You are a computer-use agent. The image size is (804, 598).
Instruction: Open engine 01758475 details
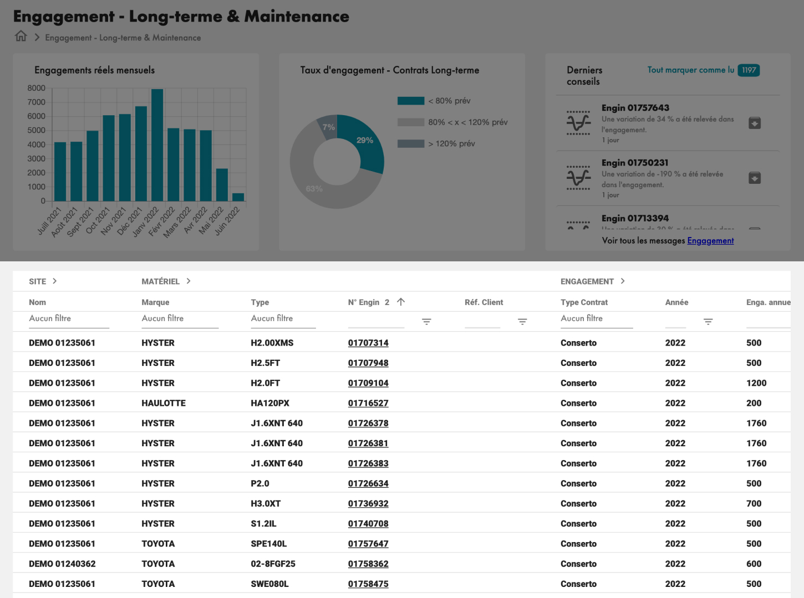[x=368, y=584]
